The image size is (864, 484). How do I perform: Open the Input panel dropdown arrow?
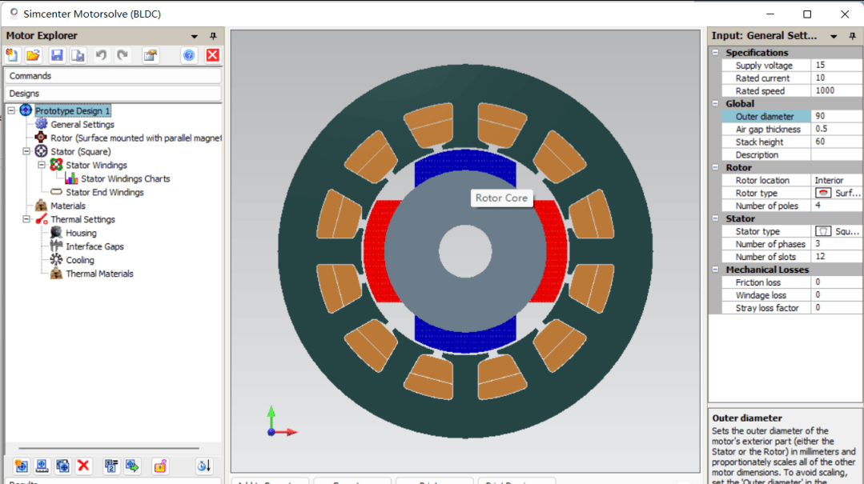834,36
